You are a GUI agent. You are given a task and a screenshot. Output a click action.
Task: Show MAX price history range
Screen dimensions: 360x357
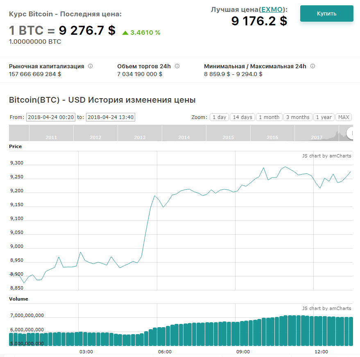(x=344, y=117)
